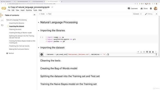Open the Insert menu

click(22, 10)
